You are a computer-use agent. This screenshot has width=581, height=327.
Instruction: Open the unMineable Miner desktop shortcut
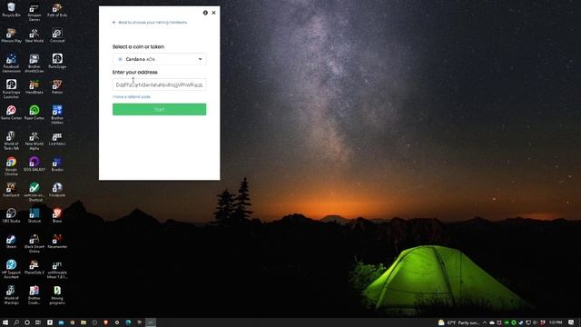click(57, 269)
